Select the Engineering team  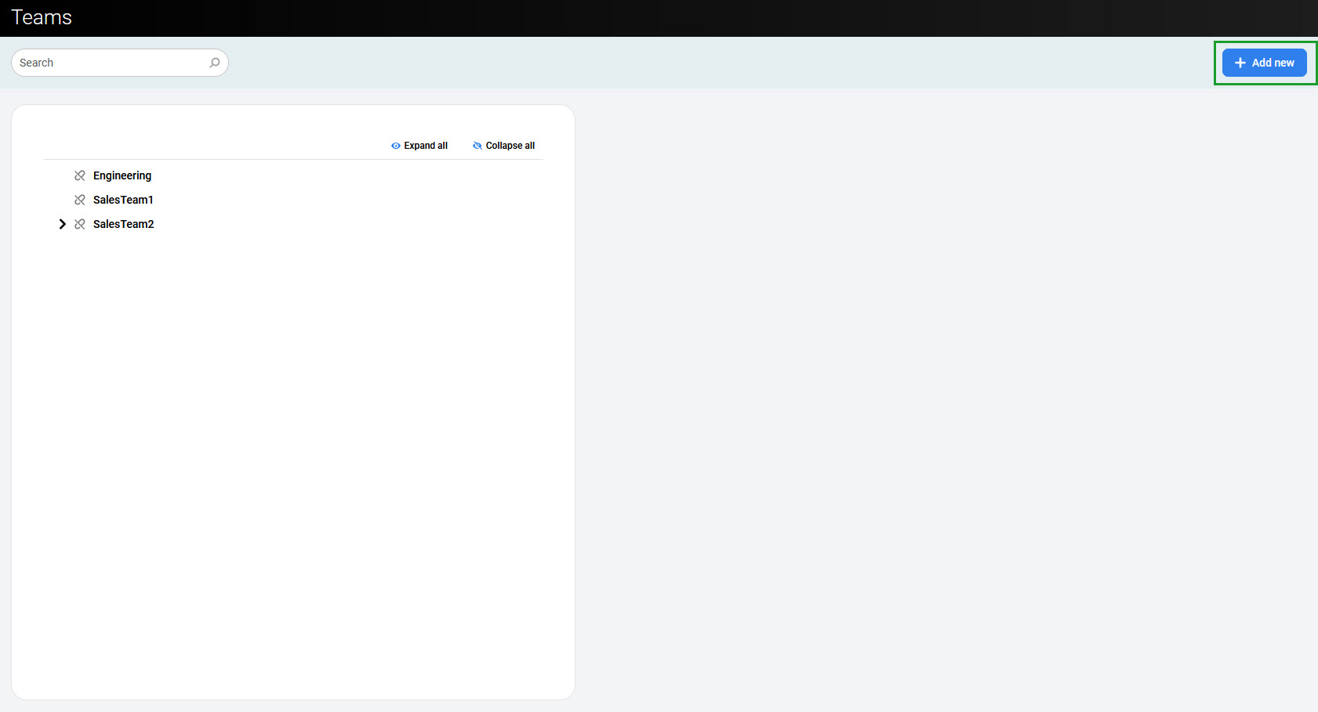(122, 175)
